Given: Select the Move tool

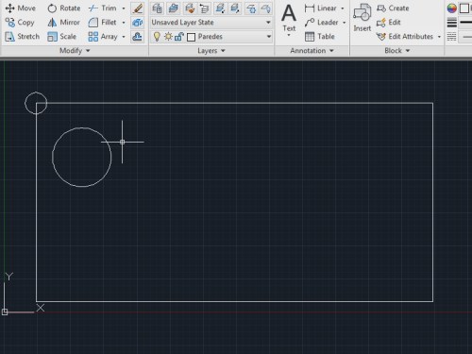Looking at the screenshot, I should point(20,8).
